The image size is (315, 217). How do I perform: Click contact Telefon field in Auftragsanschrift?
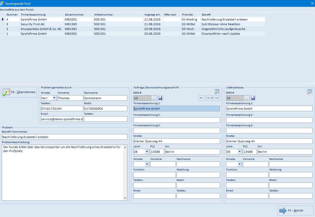pos(154,185)
